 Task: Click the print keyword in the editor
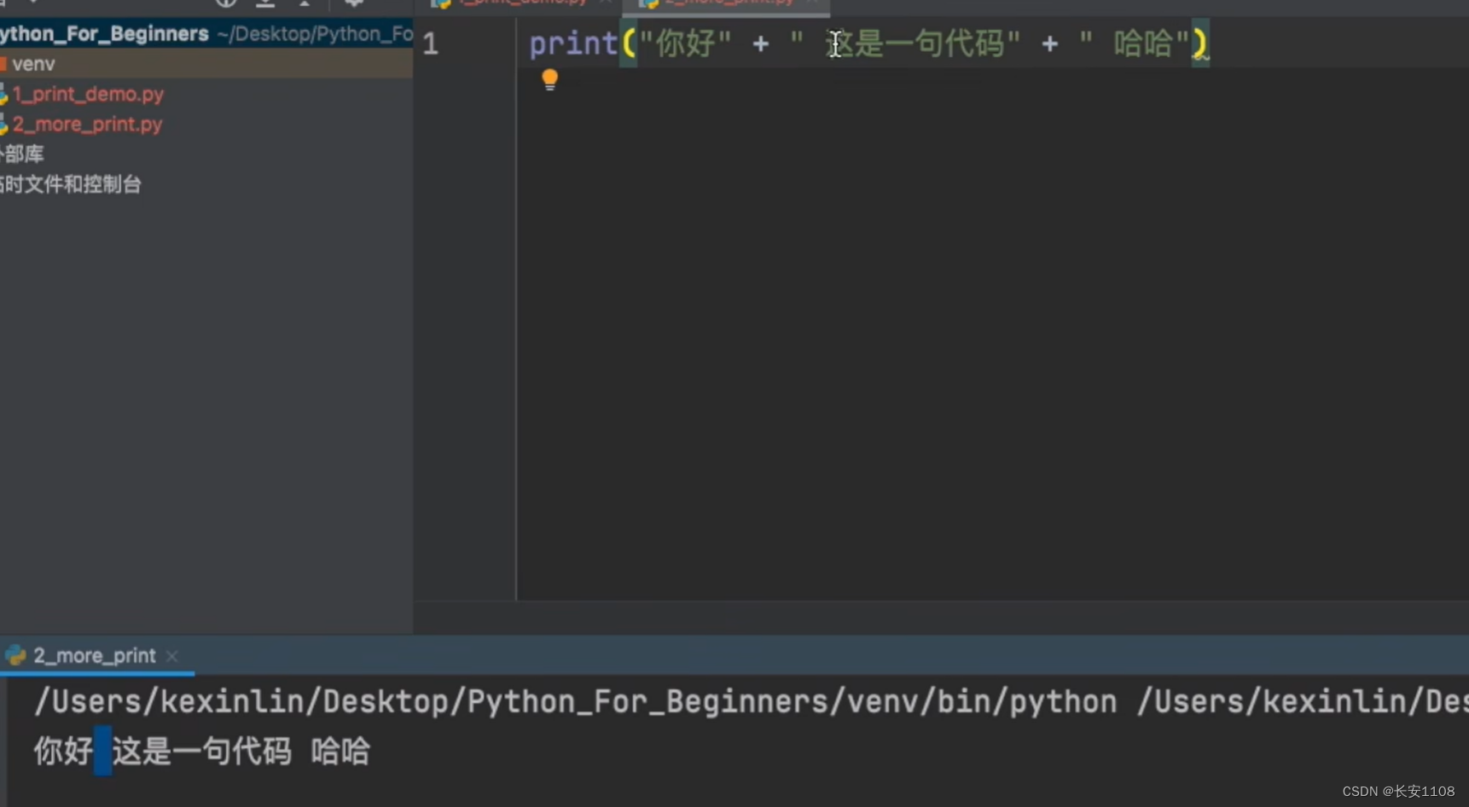coord(572,43)
